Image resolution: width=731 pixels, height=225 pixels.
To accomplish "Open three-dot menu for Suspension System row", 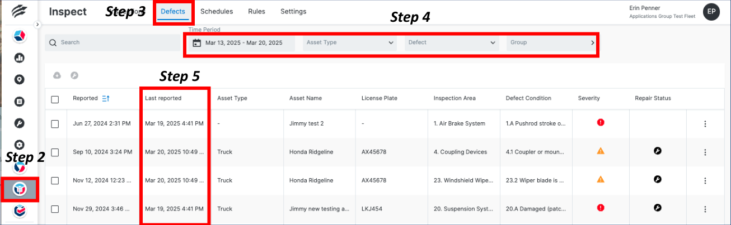I will coord(705,209).
